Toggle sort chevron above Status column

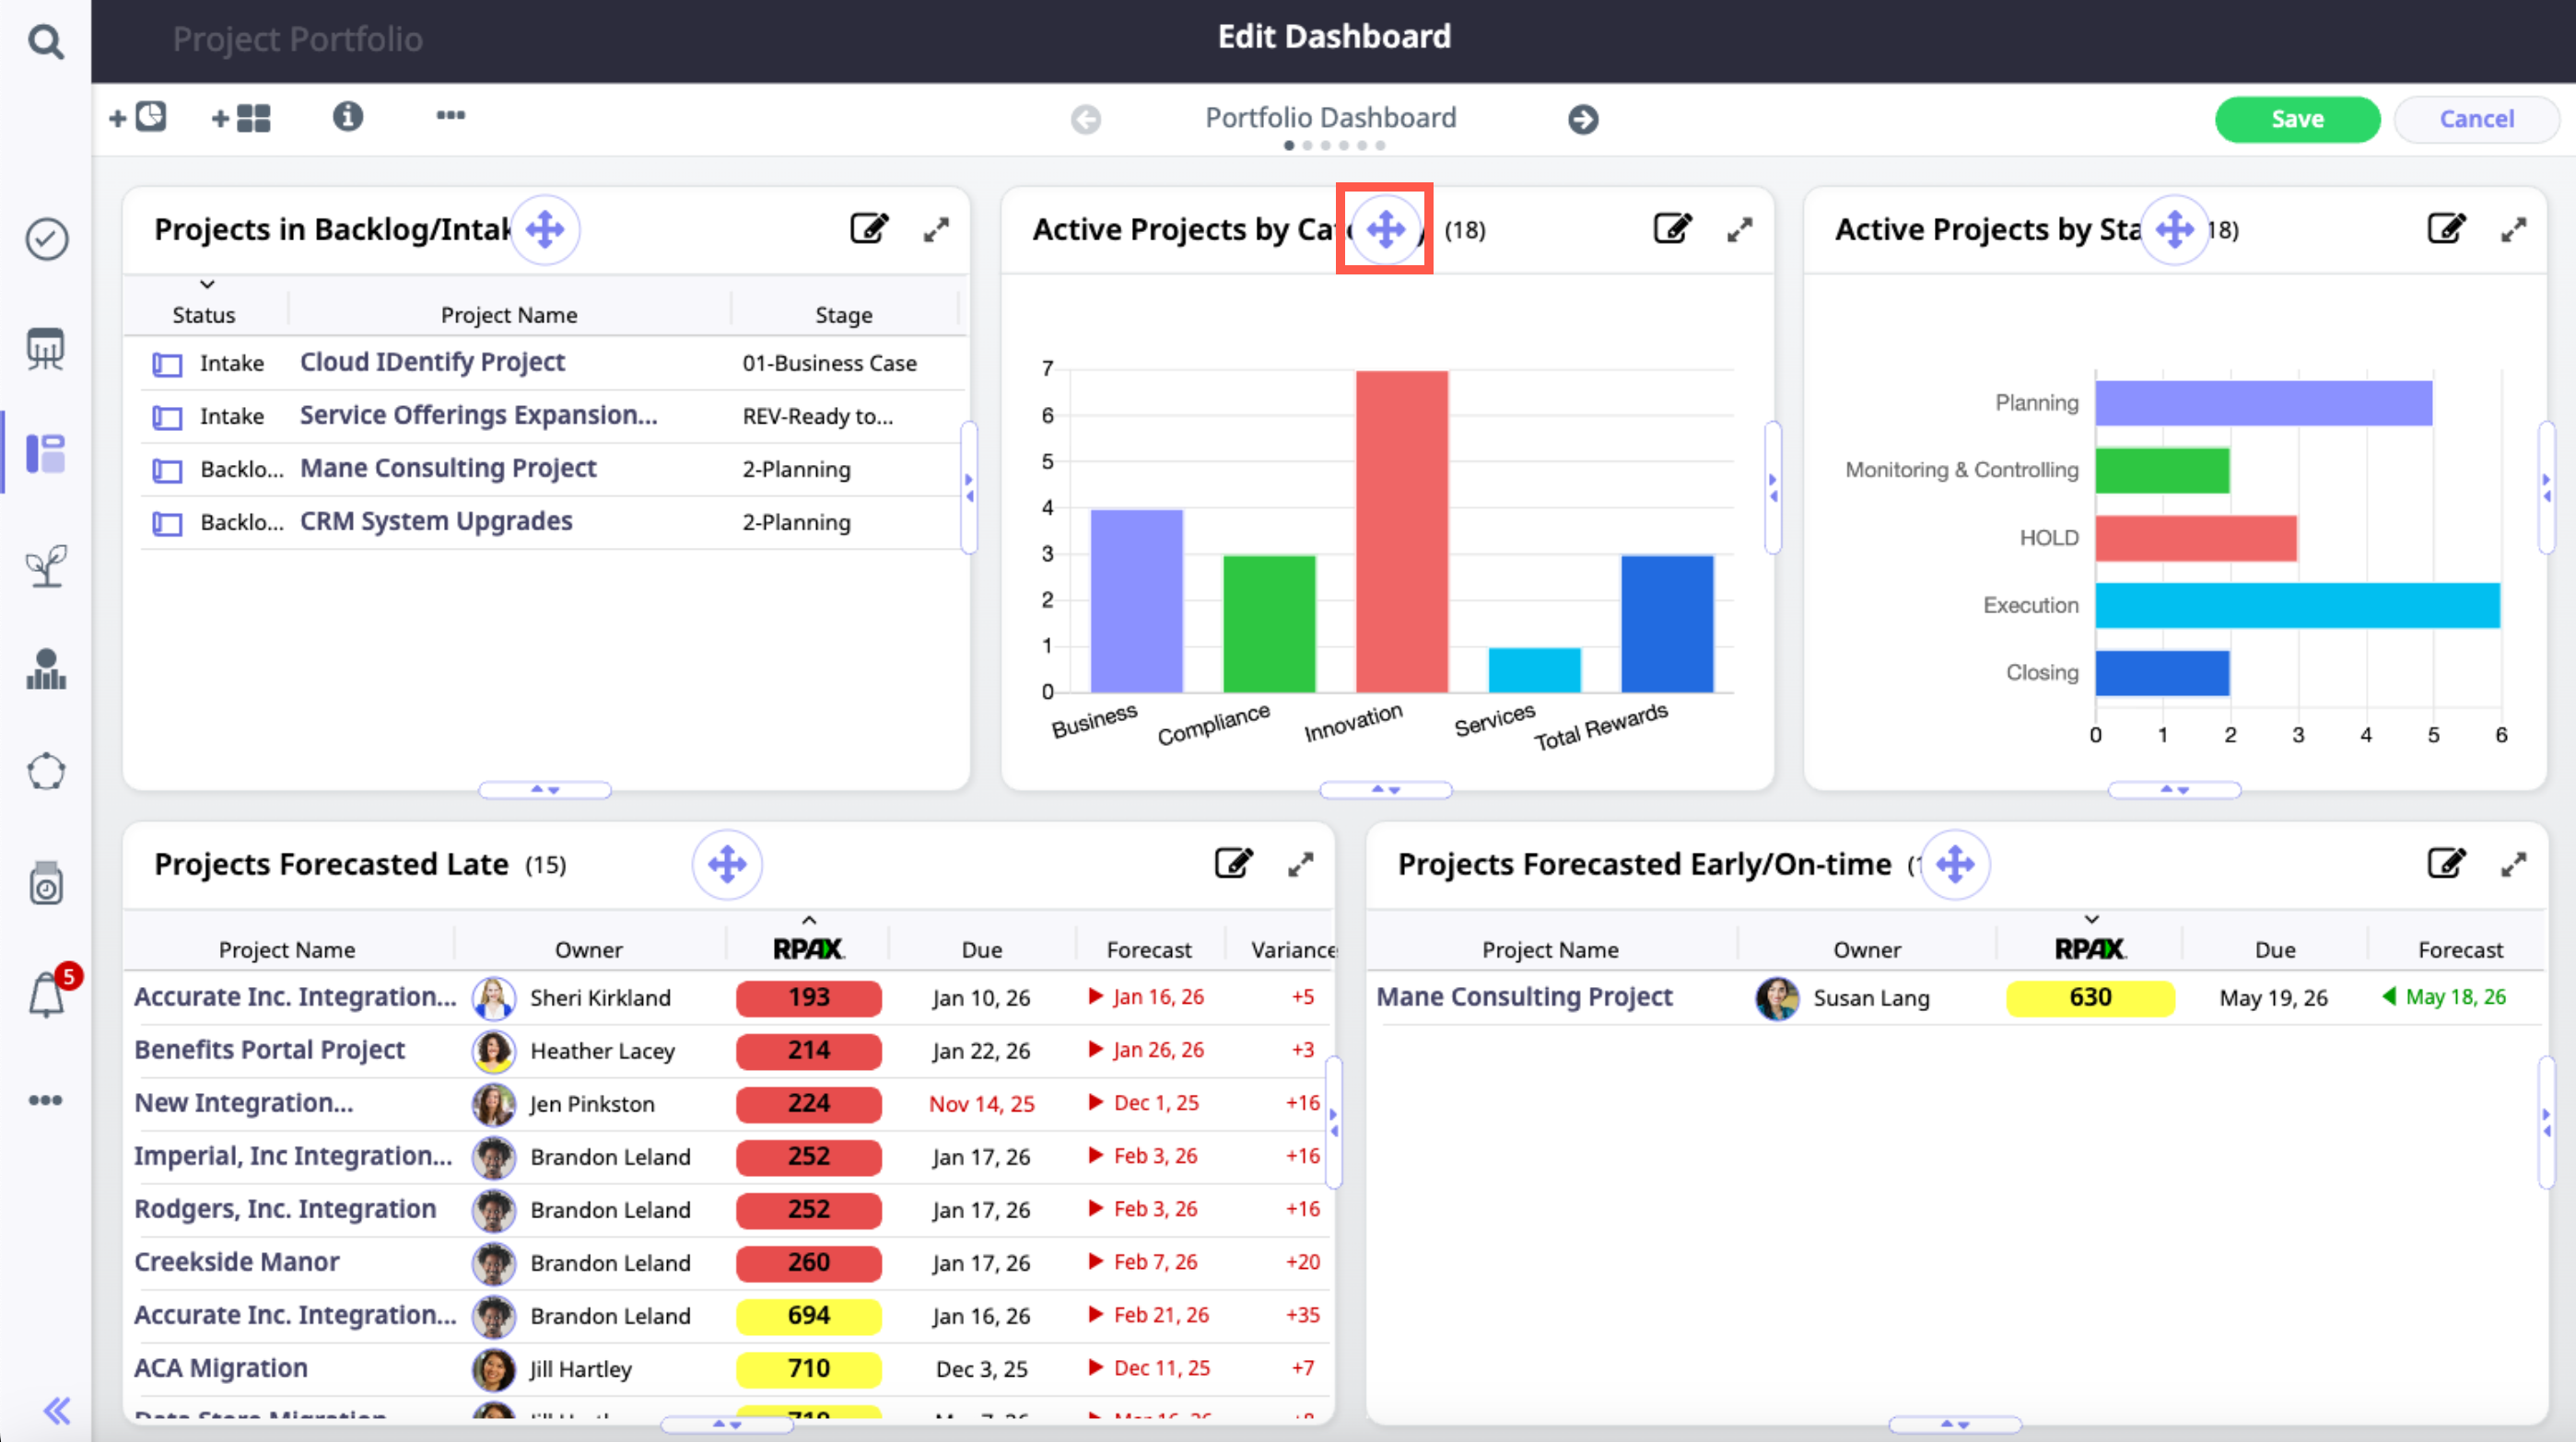tap(207, 285)
